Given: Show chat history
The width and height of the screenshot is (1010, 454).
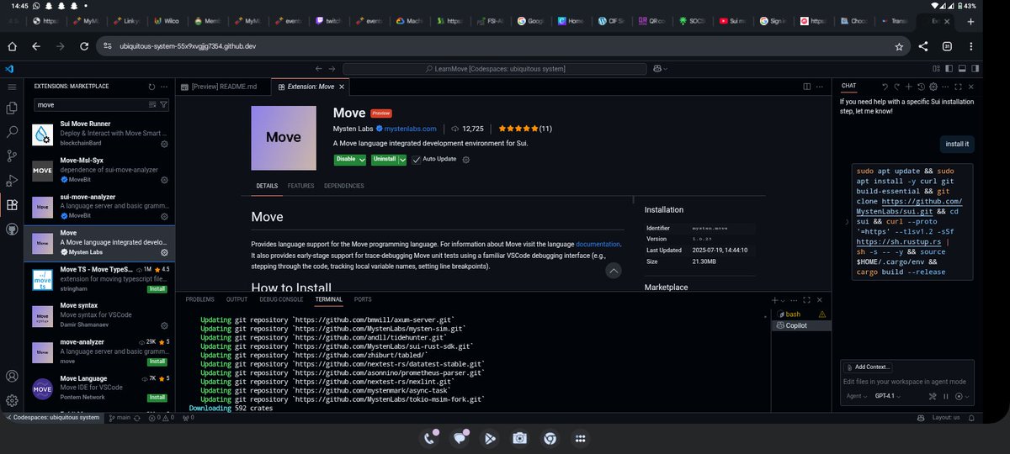Looking at the screenshot, I should (x=922, y=86).
